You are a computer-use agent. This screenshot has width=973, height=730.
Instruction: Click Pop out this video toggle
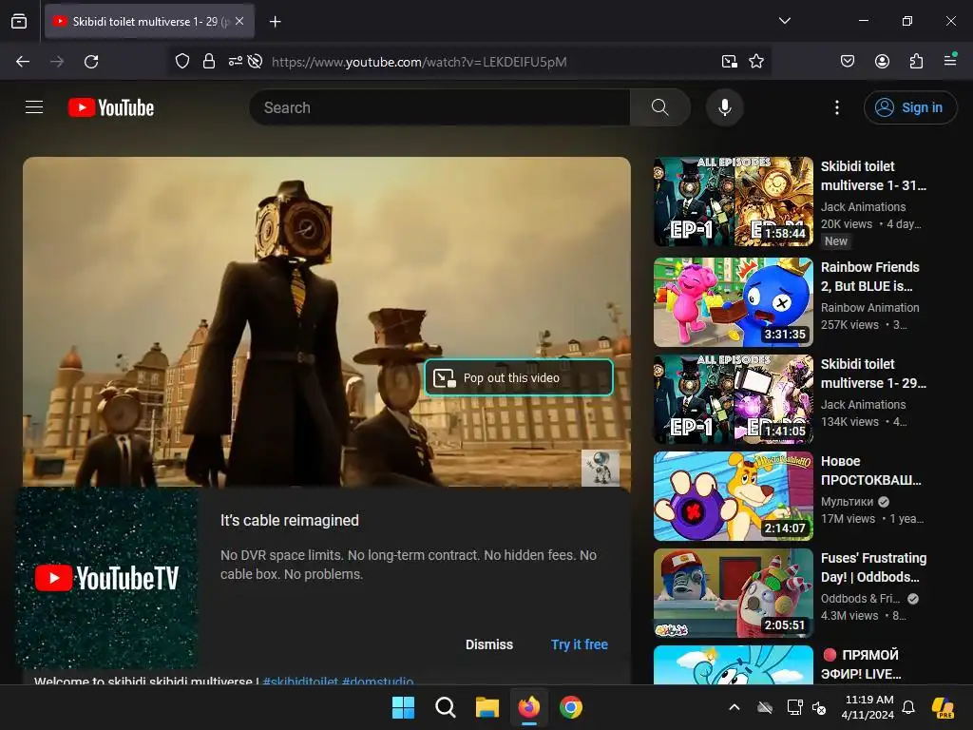point(519,377)
